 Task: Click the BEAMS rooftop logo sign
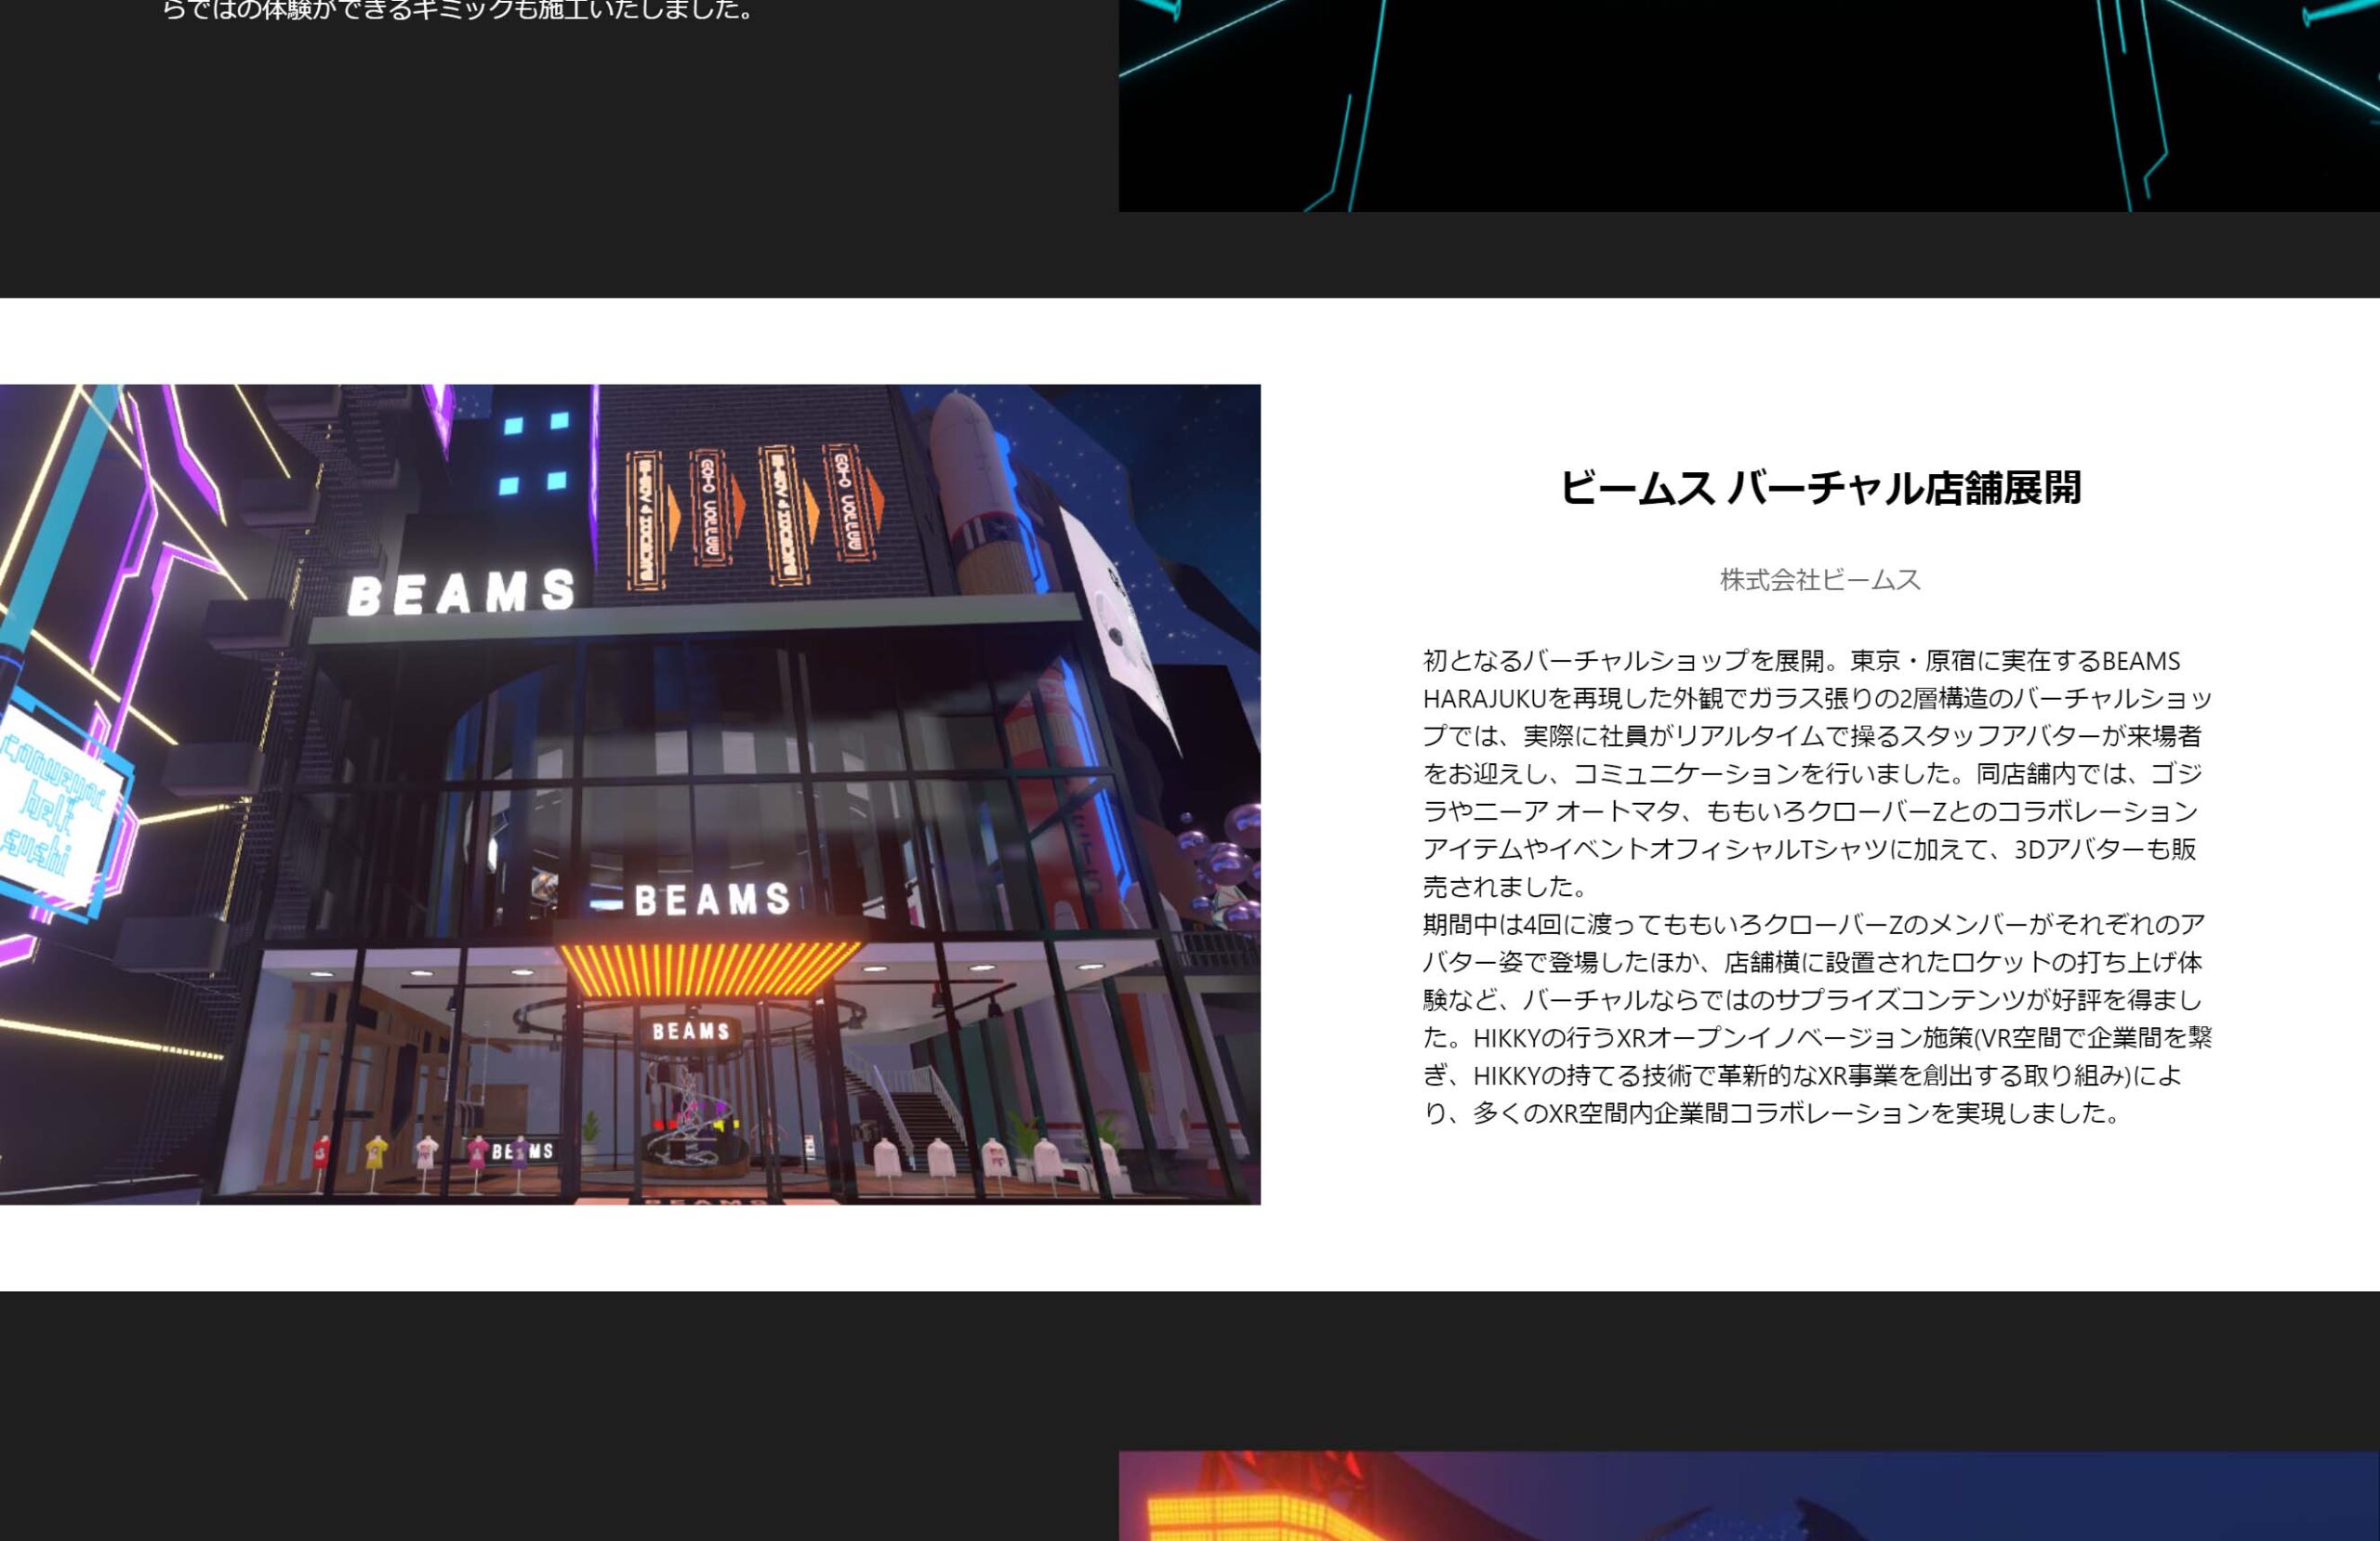pyautogui.click(x=460, y=590)
